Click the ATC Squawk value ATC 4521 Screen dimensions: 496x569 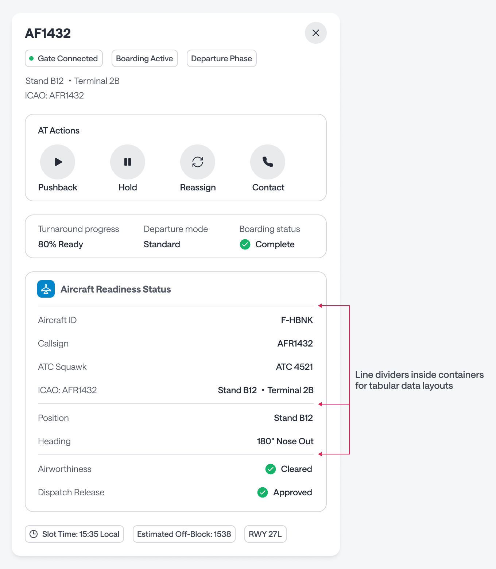[x=294, y=367]
